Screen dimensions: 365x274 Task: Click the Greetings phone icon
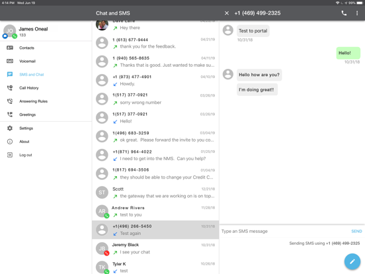(x=10, y=114)
